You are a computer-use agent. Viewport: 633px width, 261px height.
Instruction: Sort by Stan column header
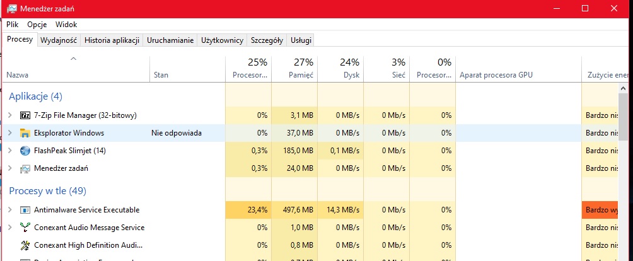click(x=188, y=69)
